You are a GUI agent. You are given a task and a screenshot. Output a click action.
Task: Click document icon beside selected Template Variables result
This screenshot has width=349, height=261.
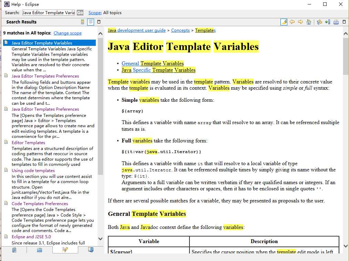(6, 42)
